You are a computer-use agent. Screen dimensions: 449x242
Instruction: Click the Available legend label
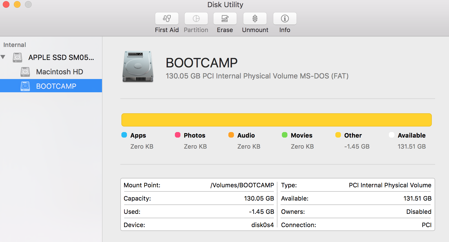[x=412, y=135]
